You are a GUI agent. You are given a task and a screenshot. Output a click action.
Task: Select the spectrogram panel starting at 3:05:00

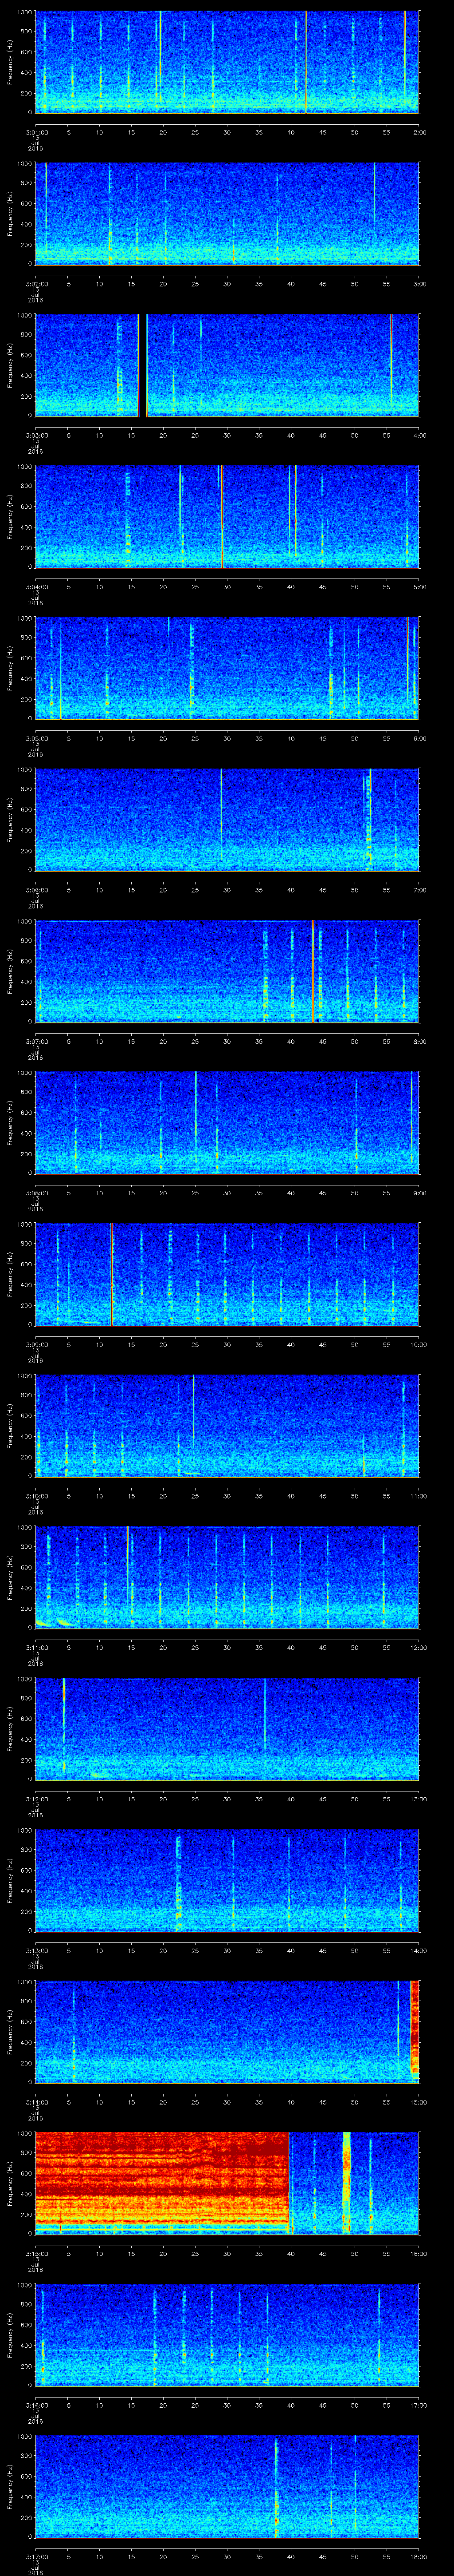click(227, 668)
